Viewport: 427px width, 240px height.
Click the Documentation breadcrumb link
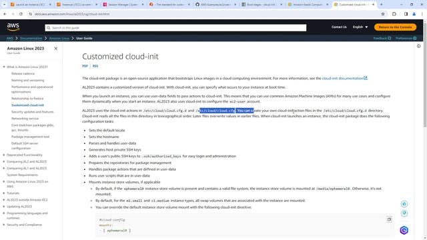coord(31,39)
